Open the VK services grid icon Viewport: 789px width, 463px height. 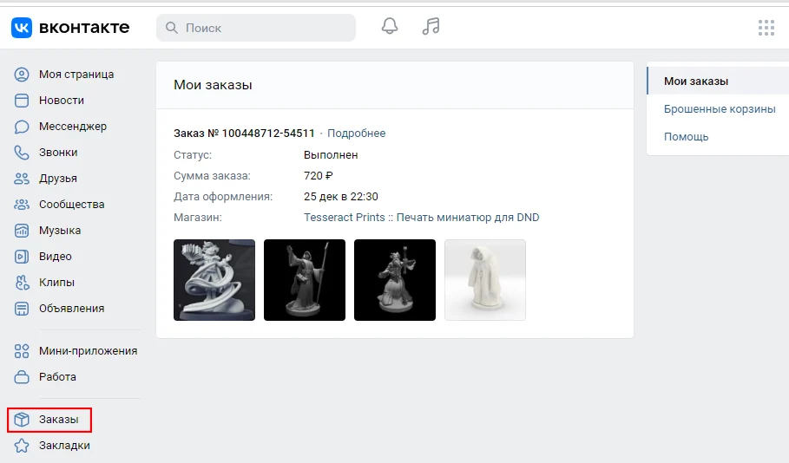pyautogui.click(x=766, y=28)
